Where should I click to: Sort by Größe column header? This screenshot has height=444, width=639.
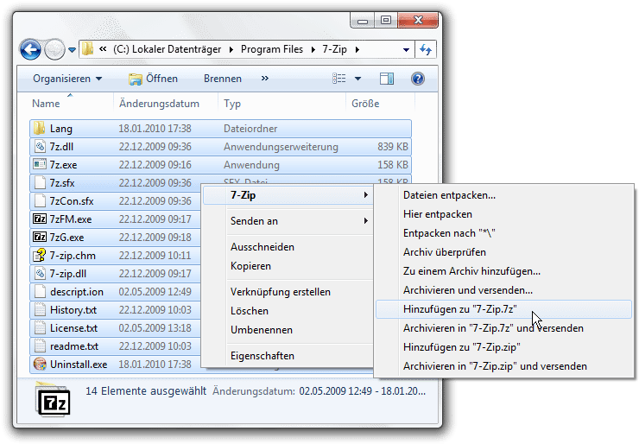point(365,104)
